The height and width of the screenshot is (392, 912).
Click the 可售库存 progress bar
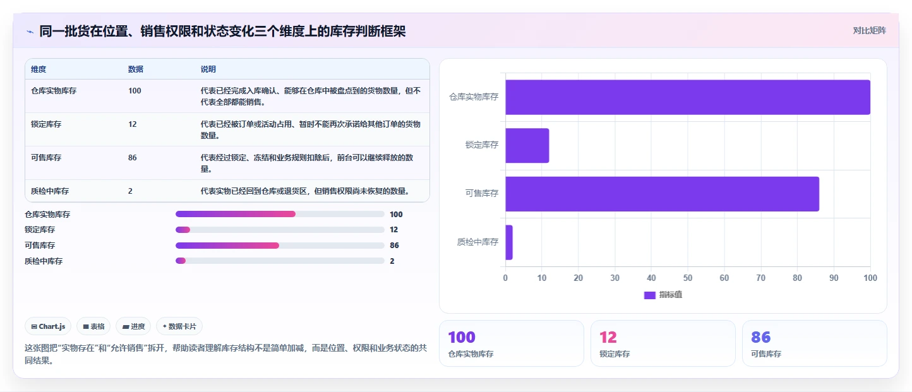tap(280, 245)
